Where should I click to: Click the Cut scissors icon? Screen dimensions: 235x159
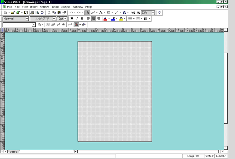point(49,13)
